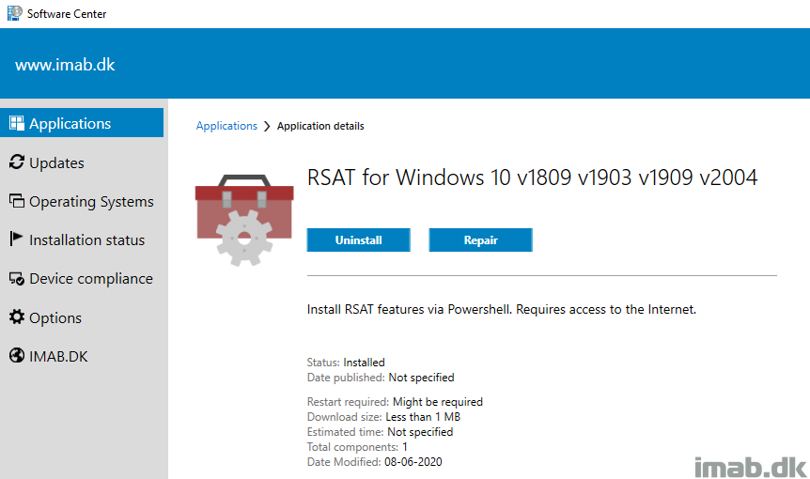Uninstall the RSAT application
The height and width of the screenshot is (479, 810).
click(x=359, y=240)
